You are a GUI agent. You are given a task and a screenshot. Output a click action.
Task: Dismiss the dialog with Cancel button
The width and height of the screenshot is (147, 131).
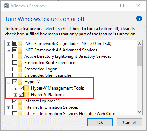(x=129, y=123)
